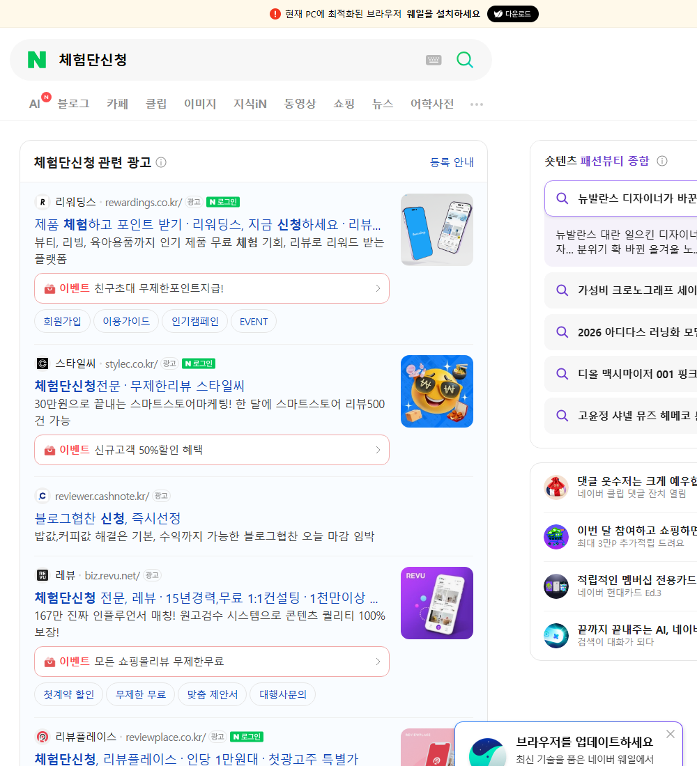Viewport: 697px width, 766px height.
Task: Open the on-screen keyboard icon
Action: coord(434,60)
